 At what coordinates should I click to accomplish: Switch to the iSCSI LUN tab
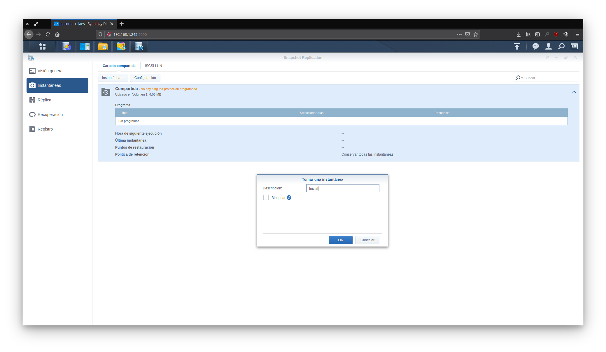click(153, 66)
